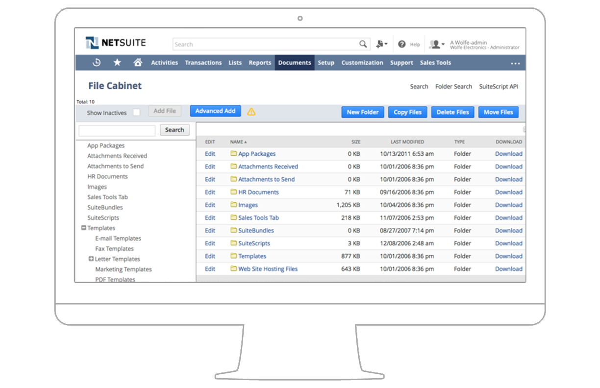Open the Activities menu
Image resolution: width=600 pixels, height=388 pixels.
pos(164,63)
